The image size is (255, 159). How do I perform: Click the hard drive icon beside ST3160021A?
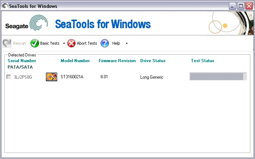tap(52, 77)
